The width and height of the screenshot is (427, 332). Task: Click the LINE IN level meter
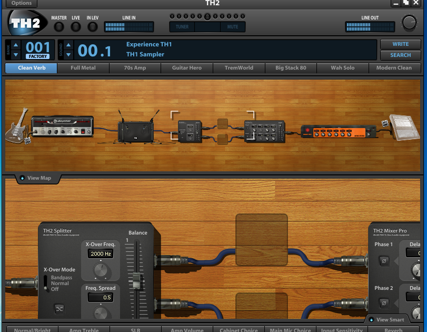pos(129,27)
